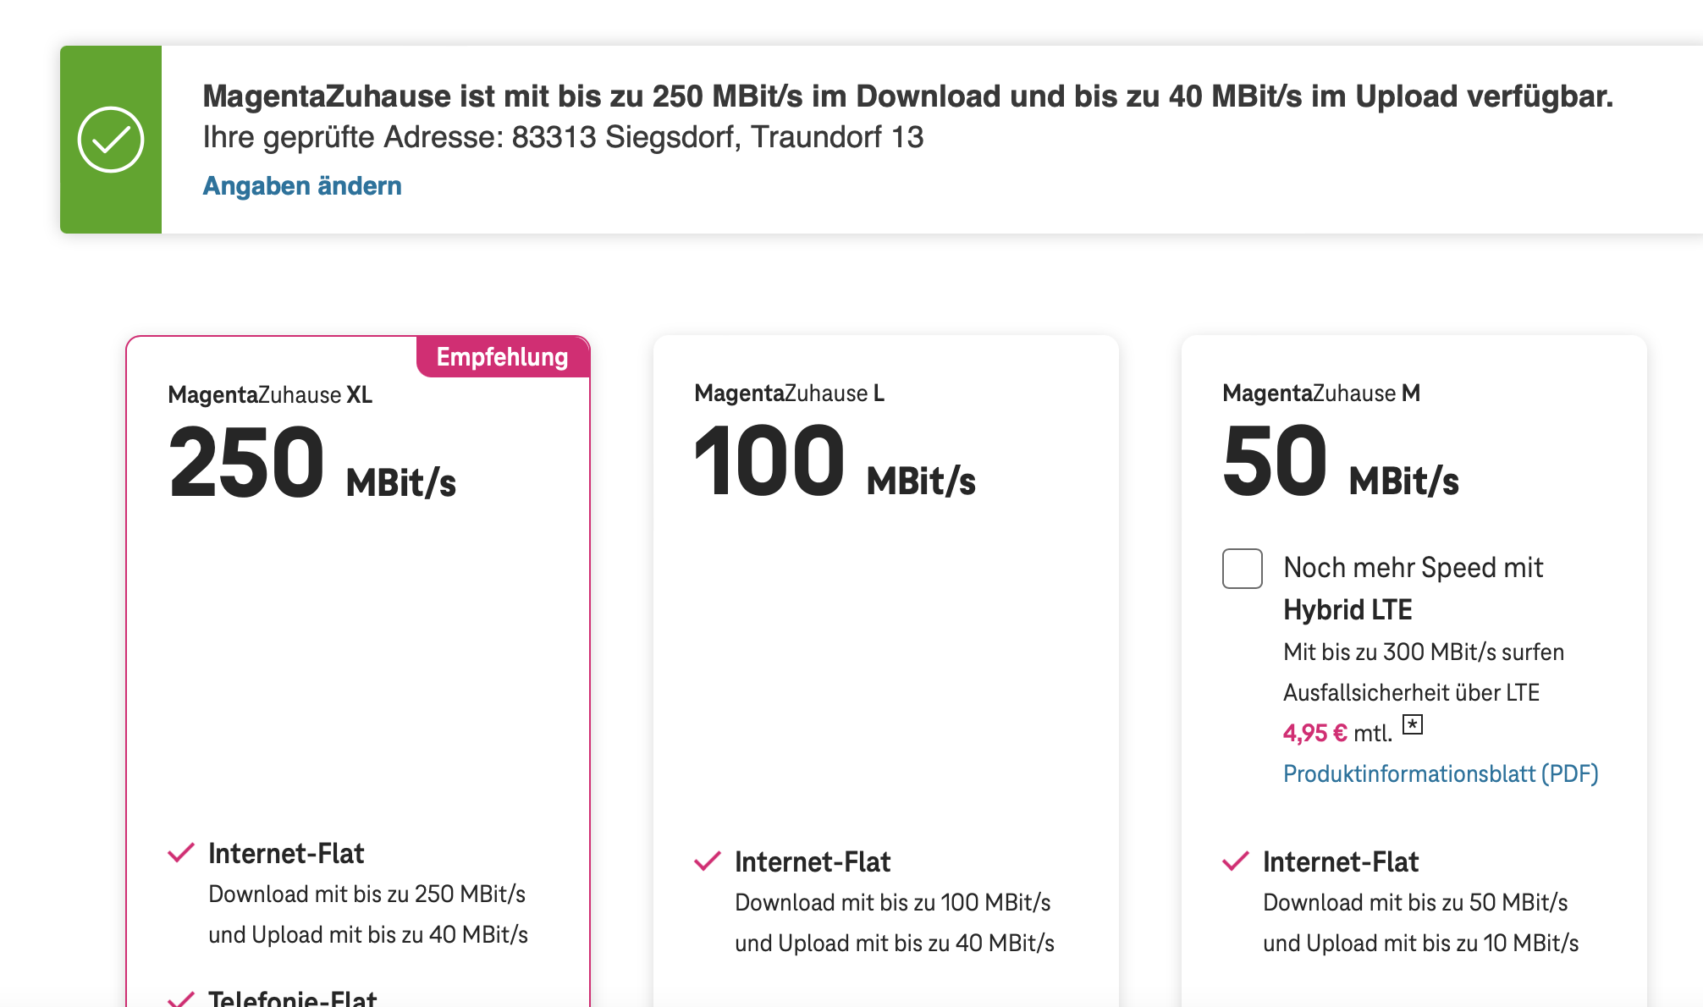Enable the Hybrid LTE speed option checkbox
This screenshot has height=1007, width=1703.
[x=1242, y=569]
